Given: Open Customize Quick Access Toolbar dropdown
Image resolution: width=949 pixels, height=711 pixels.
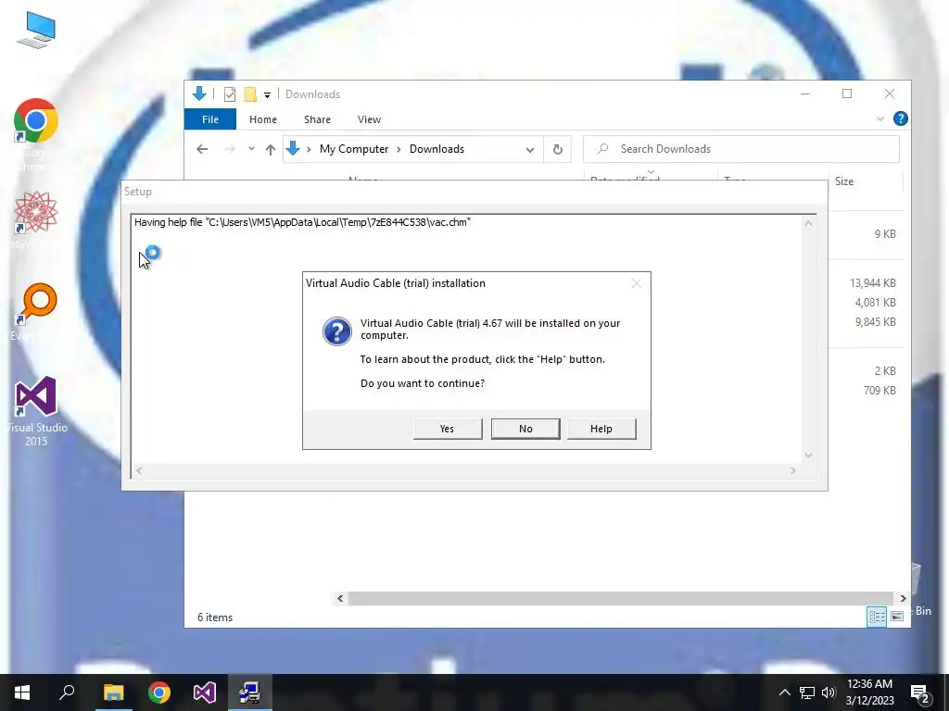Looking at the screenshot, I should 267,95.
